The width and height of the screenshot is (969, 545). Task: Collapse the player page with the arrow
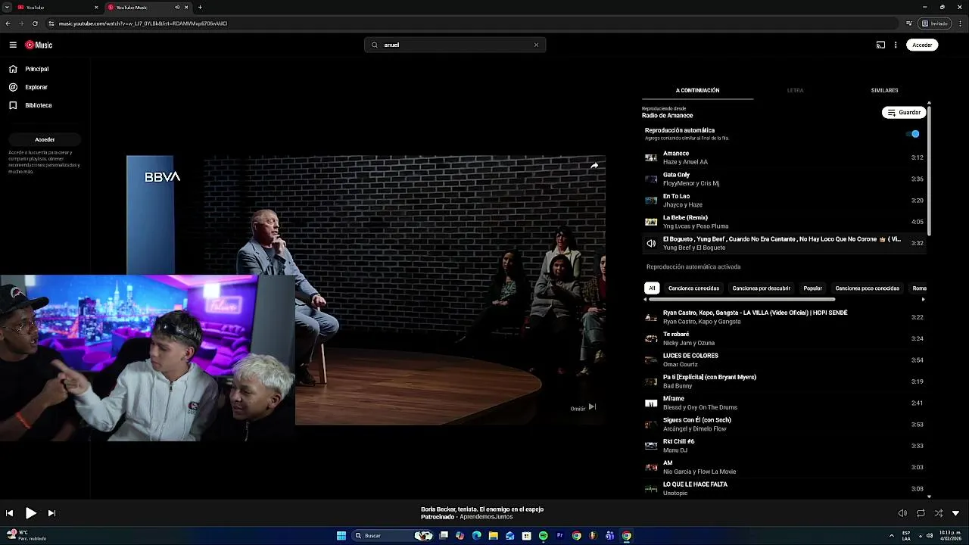[x=955, y=513]
